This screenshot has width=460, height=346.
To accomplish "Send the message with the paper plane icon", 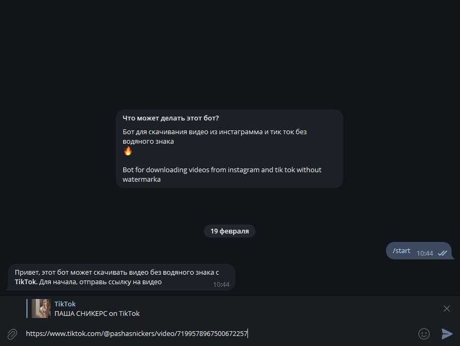I will [x=447, y=333].
